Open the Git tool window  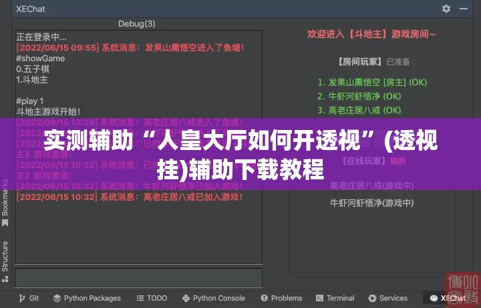click(29, 298)
